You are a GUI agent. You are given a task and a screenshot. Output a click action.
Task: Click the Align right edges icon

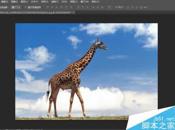point(71,7)
